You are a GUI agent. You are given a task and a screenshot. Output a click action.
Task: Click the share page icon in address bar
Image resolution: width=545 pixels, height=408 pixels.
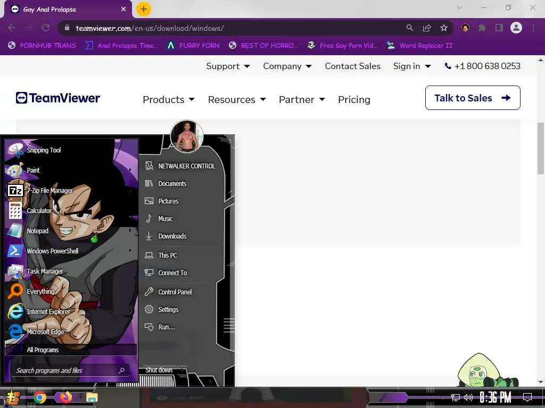[427, 28]
